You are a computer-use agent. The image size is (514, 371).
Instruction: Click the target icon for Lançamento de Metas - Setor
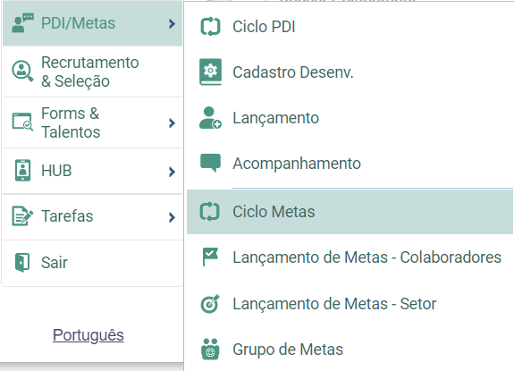[x=210, y=304]
